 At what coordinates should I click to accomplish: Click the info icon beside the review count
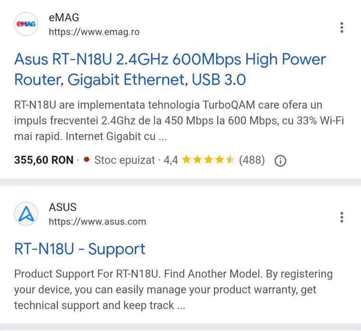[280, 161]
